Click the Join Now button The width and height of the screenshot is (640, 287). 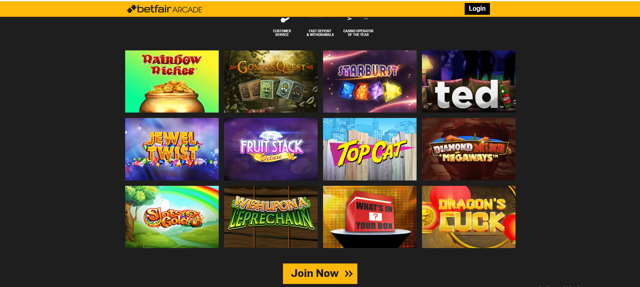pyautogui.click(x=320, y=274)
